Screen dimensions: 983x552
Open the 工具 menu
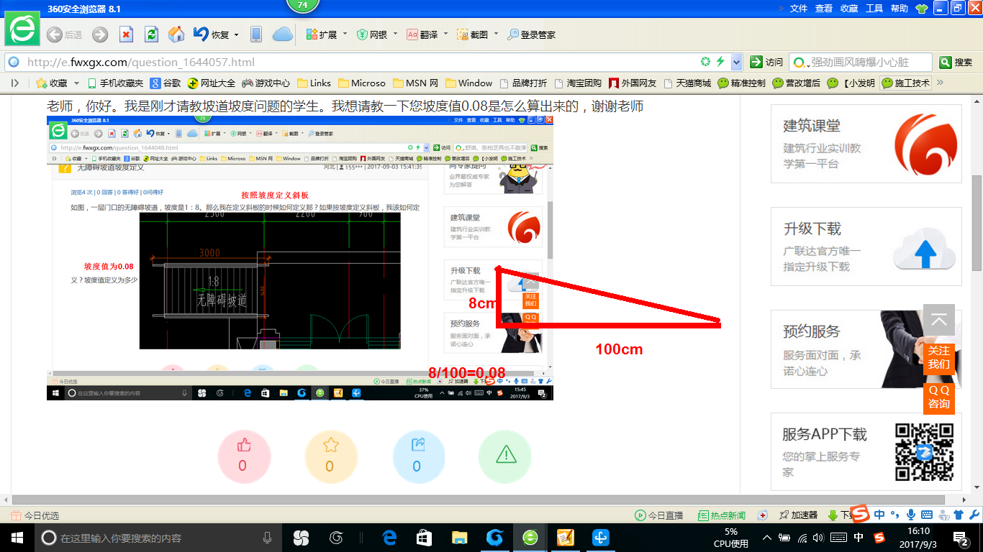point(874,9)
